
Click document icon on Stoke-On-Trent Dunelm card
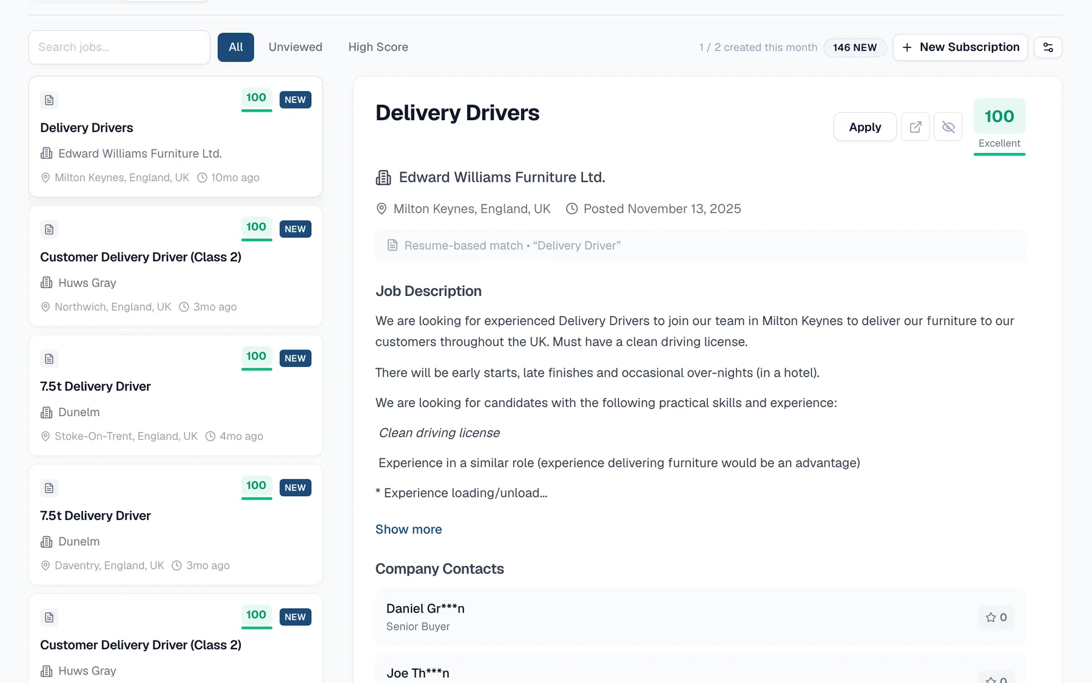tap(49, 358)
